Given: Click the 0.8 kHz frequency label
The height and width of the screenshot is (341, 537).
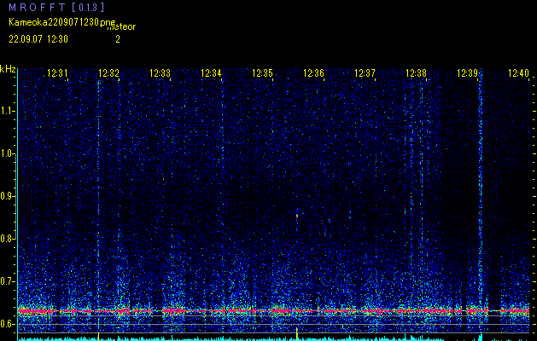Looking at the screenshot, I should (7, 239).
